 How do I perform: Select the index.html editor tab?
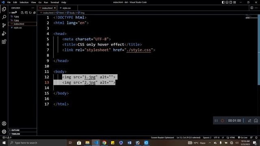tap(47, 8)
